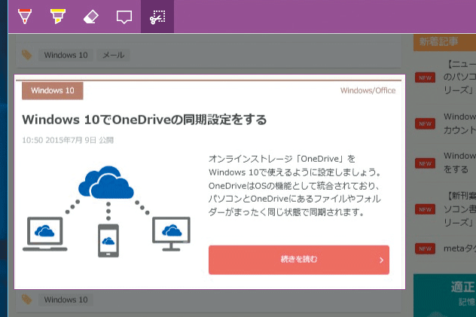
Task: Click the Windows 10 category label in article
Action: tap(53, 90)
